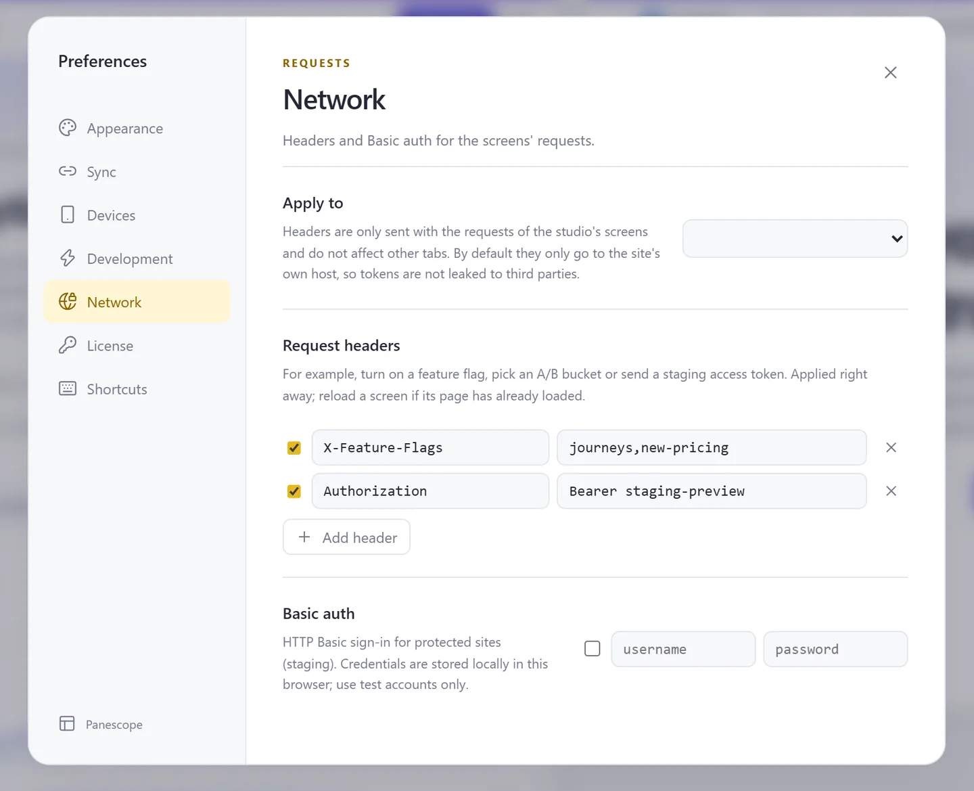
Task: Click the Sync link icon
Action: click(x=68, y=171)
